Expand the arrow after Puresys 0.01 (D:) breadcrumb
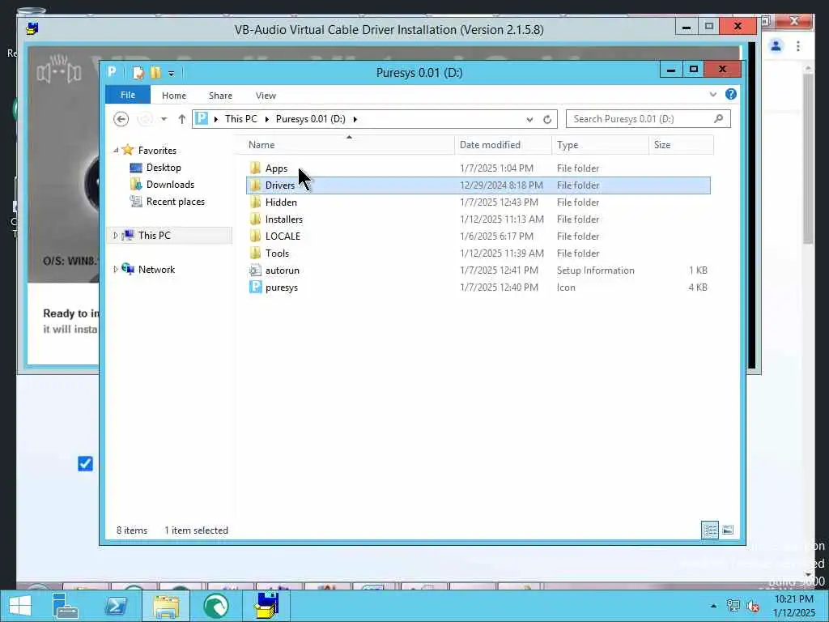 pyautogui.click(x=355, y=119)
